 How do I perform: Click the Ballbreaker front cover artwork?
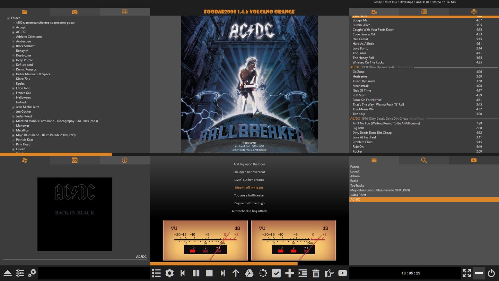coord(249,84)
